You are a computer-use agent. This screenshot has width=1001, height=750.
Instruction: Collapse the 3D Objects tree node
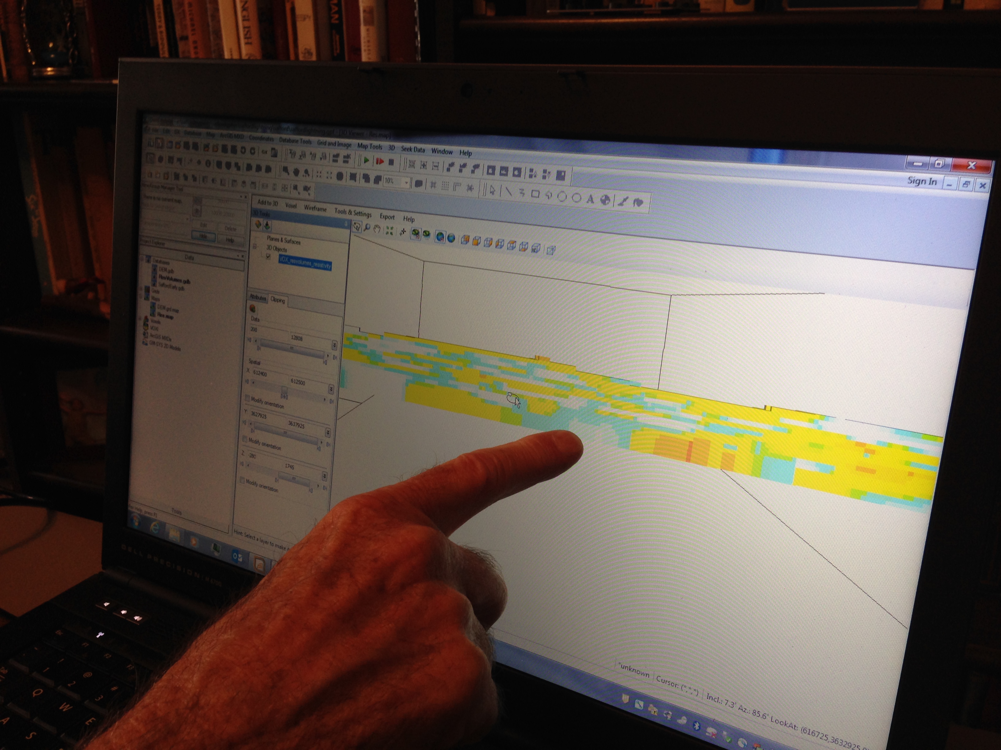pos(255,247)
